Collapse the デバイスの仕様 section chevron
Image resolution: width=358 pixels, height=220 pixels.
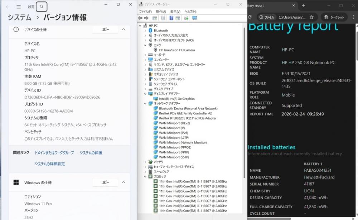click(124, 29)
